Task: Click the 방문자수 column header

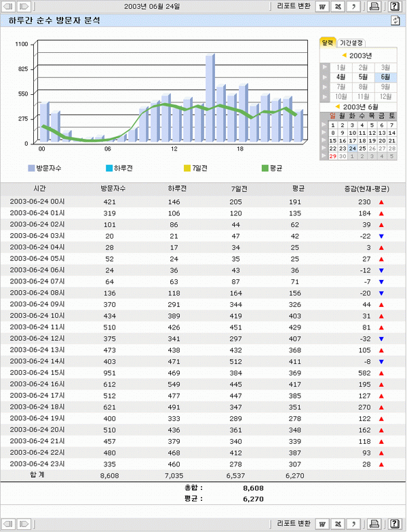Action: tap(113, 188)
